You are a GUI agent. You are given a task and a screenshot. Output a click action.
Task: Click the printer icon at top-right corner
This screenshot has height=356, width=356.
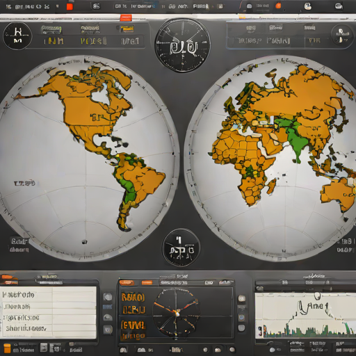pyautogui.click(x=339, y=6)
